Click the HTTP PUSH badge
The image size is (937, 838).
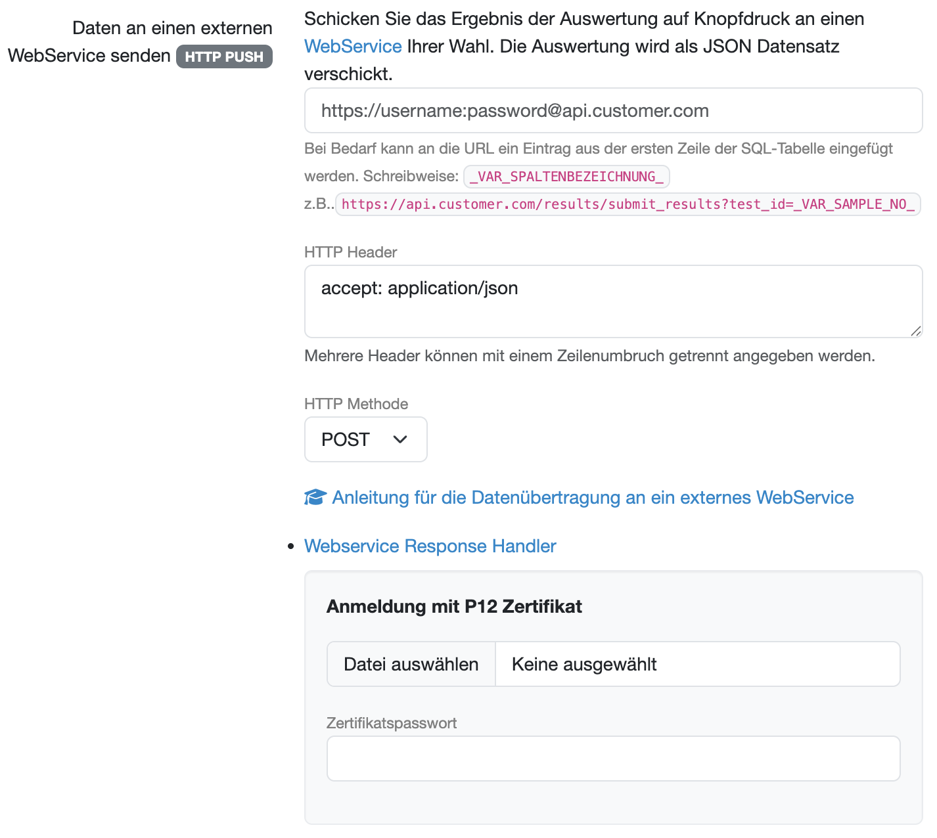click(x=224, y=56)
